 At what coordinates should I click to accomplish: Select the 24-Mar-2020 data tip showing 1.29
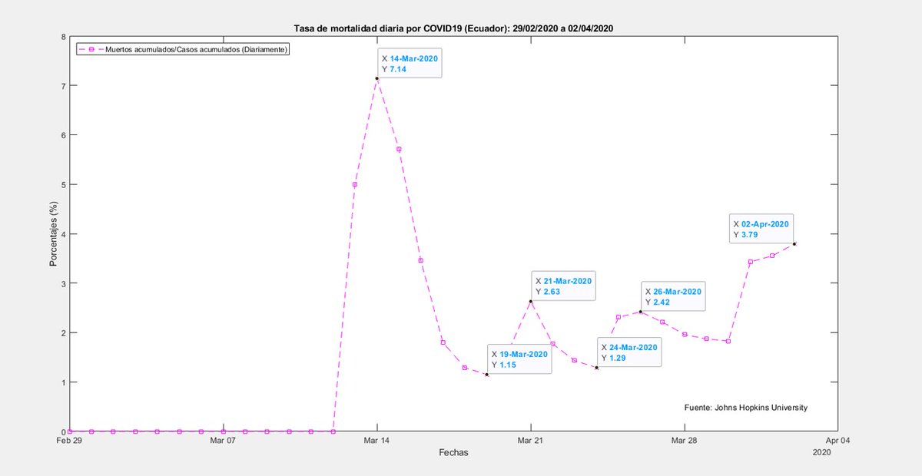click(630, 352)
